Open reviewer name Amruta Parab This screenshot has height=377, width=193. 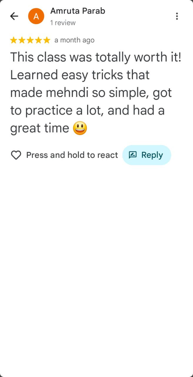[78, 11]
